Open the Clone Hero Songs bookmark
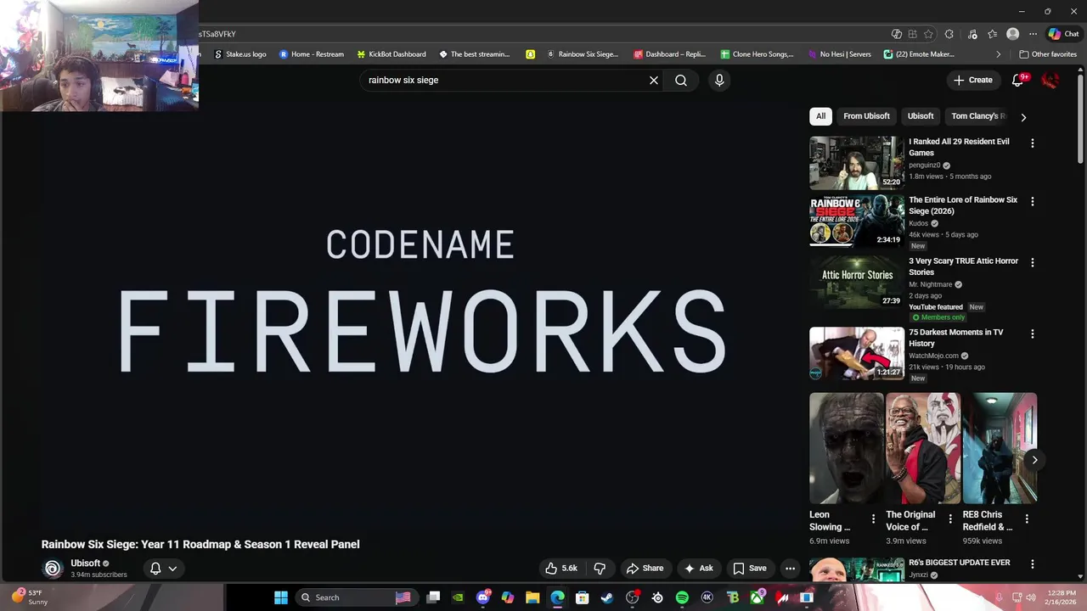 tap(757, 54)
